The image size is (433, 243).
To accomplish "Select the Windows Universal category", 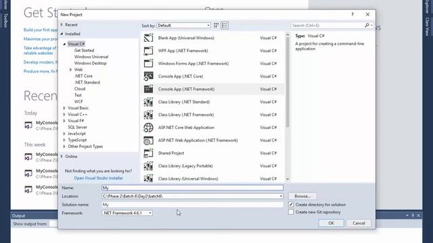I will [x=91, y=57].
